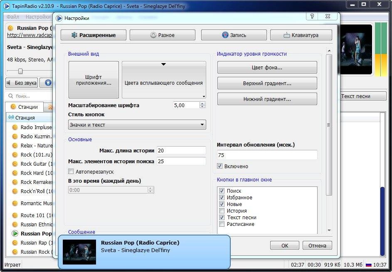Confirm settings with OK button
Image resolution: width=392 pixels, height=272 pixels.
tap(284, 245)
